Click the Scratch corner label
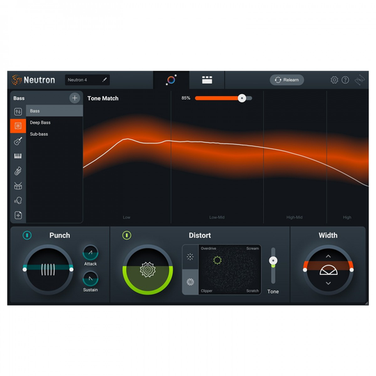Screen dimensions: 376x376 (x=253, y=290)
